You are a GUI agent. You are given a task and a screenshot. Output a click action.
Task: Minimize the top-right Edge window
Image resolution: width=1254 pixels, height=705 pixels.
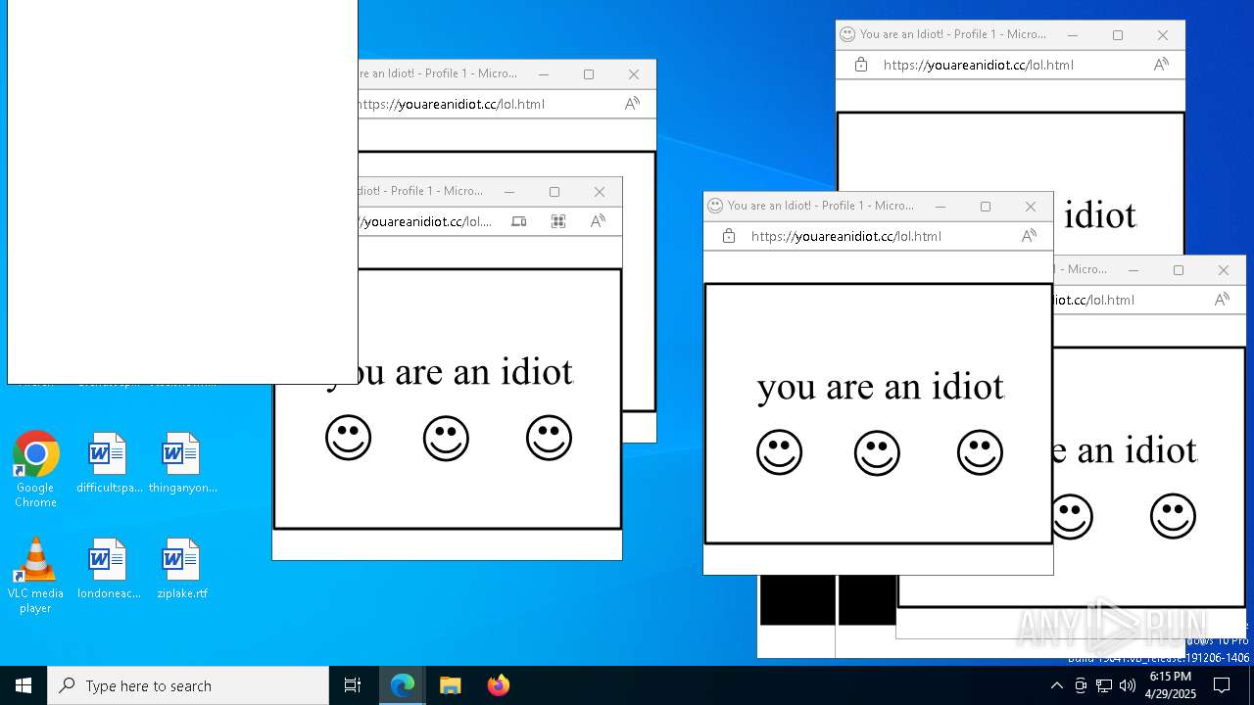(1073, 35)
